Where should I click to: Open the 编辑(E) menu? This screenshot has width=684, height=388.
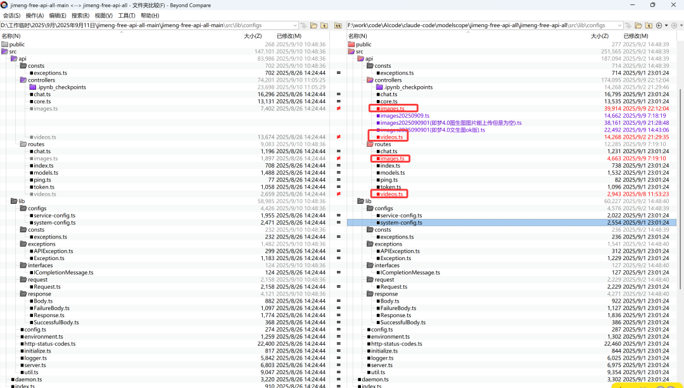point(58,15)
